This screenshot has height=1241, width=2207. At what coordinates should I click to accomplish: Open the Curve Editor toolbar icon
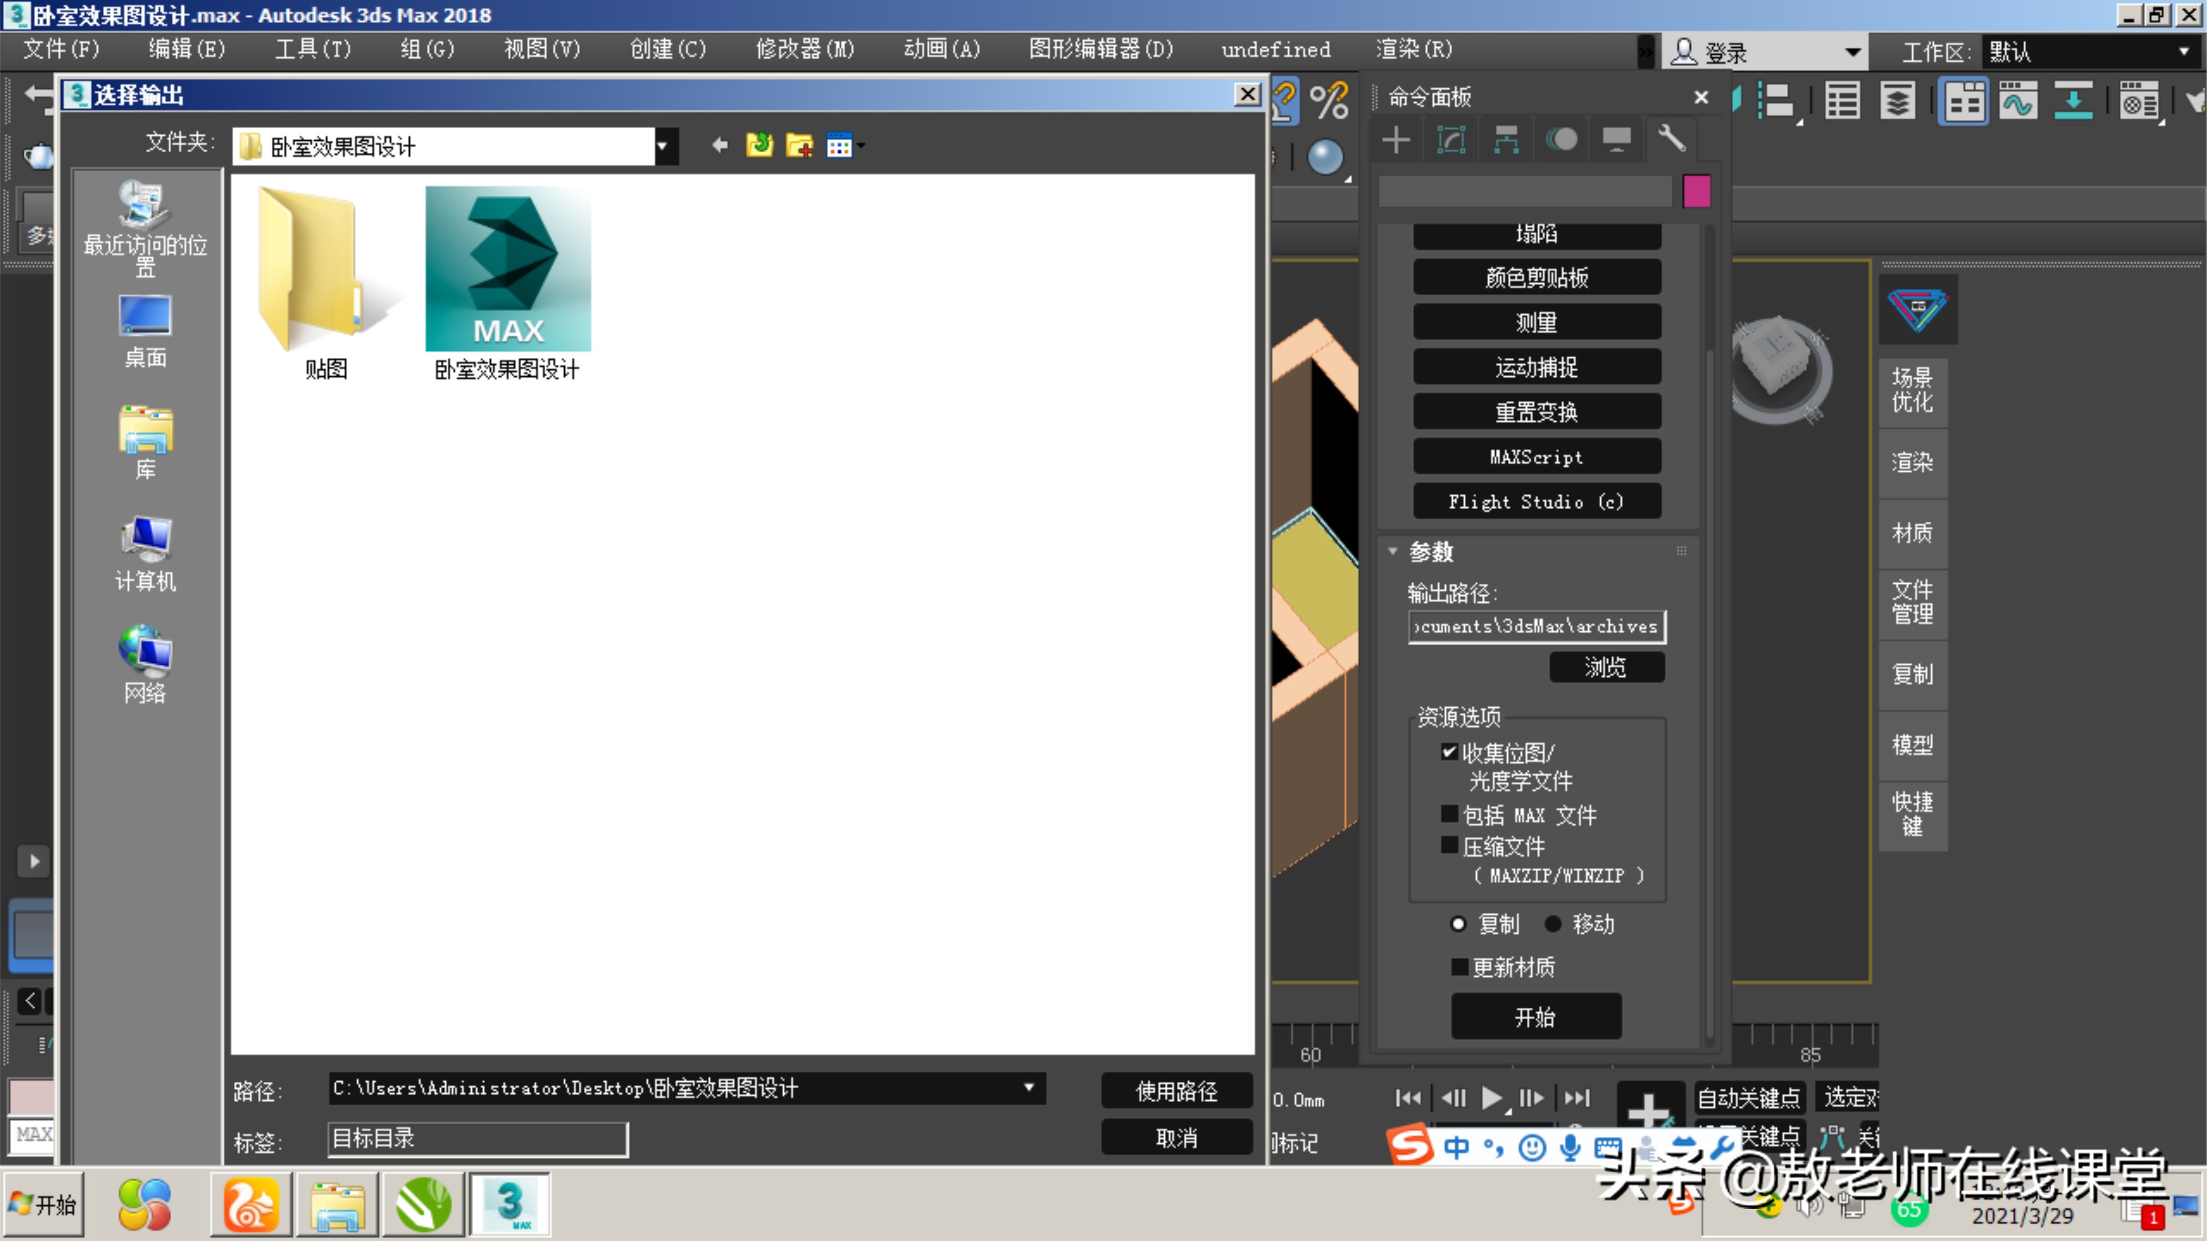point(2017,102)
